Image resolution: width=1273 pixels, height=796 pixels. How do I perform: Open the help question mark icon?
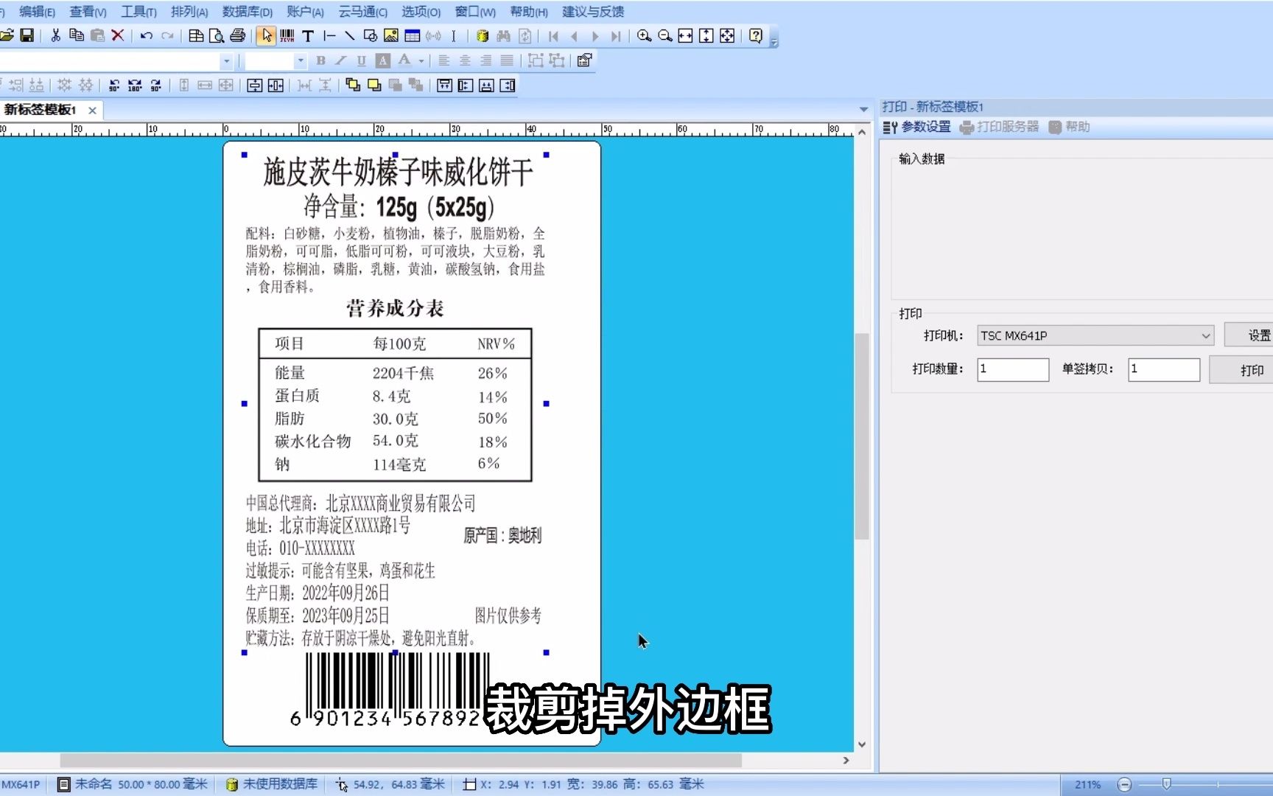[756, 35]
